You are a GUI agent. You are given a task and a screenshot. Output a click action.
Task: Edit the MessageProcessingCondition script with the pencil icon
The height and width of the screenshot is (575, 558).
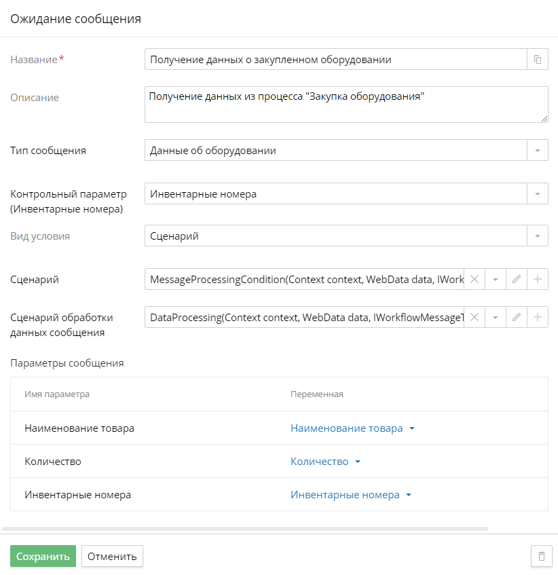tap(516, 280)
